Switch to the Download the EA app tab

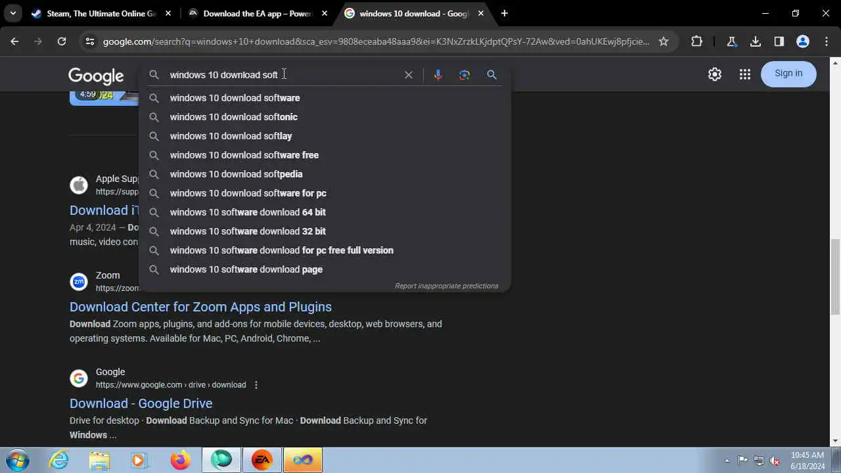(x=257, y=13)
